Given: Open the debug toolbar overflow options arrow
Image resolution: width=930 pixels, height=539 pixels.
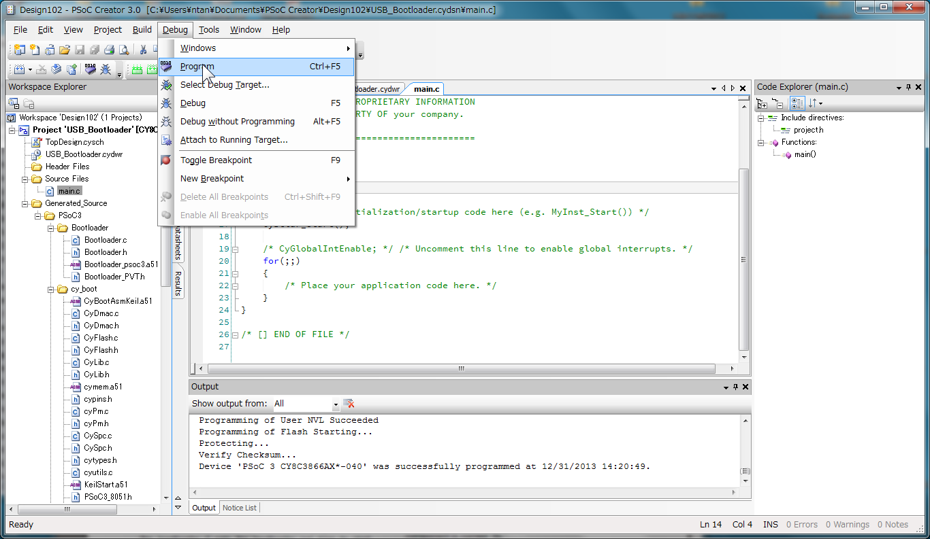Looking at the screenshot, I should (x=119, y=73).
